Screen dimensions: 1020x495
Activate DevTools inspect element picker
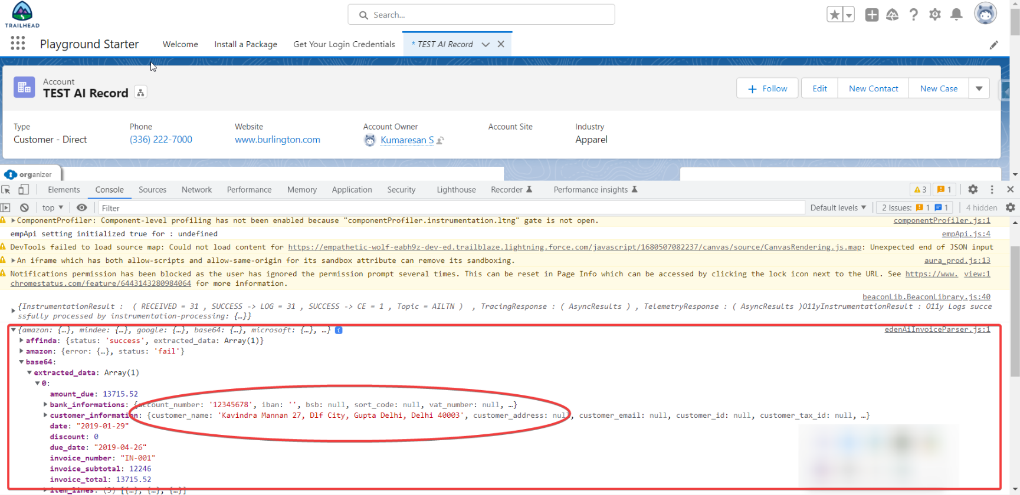click(x=6, y=190)
